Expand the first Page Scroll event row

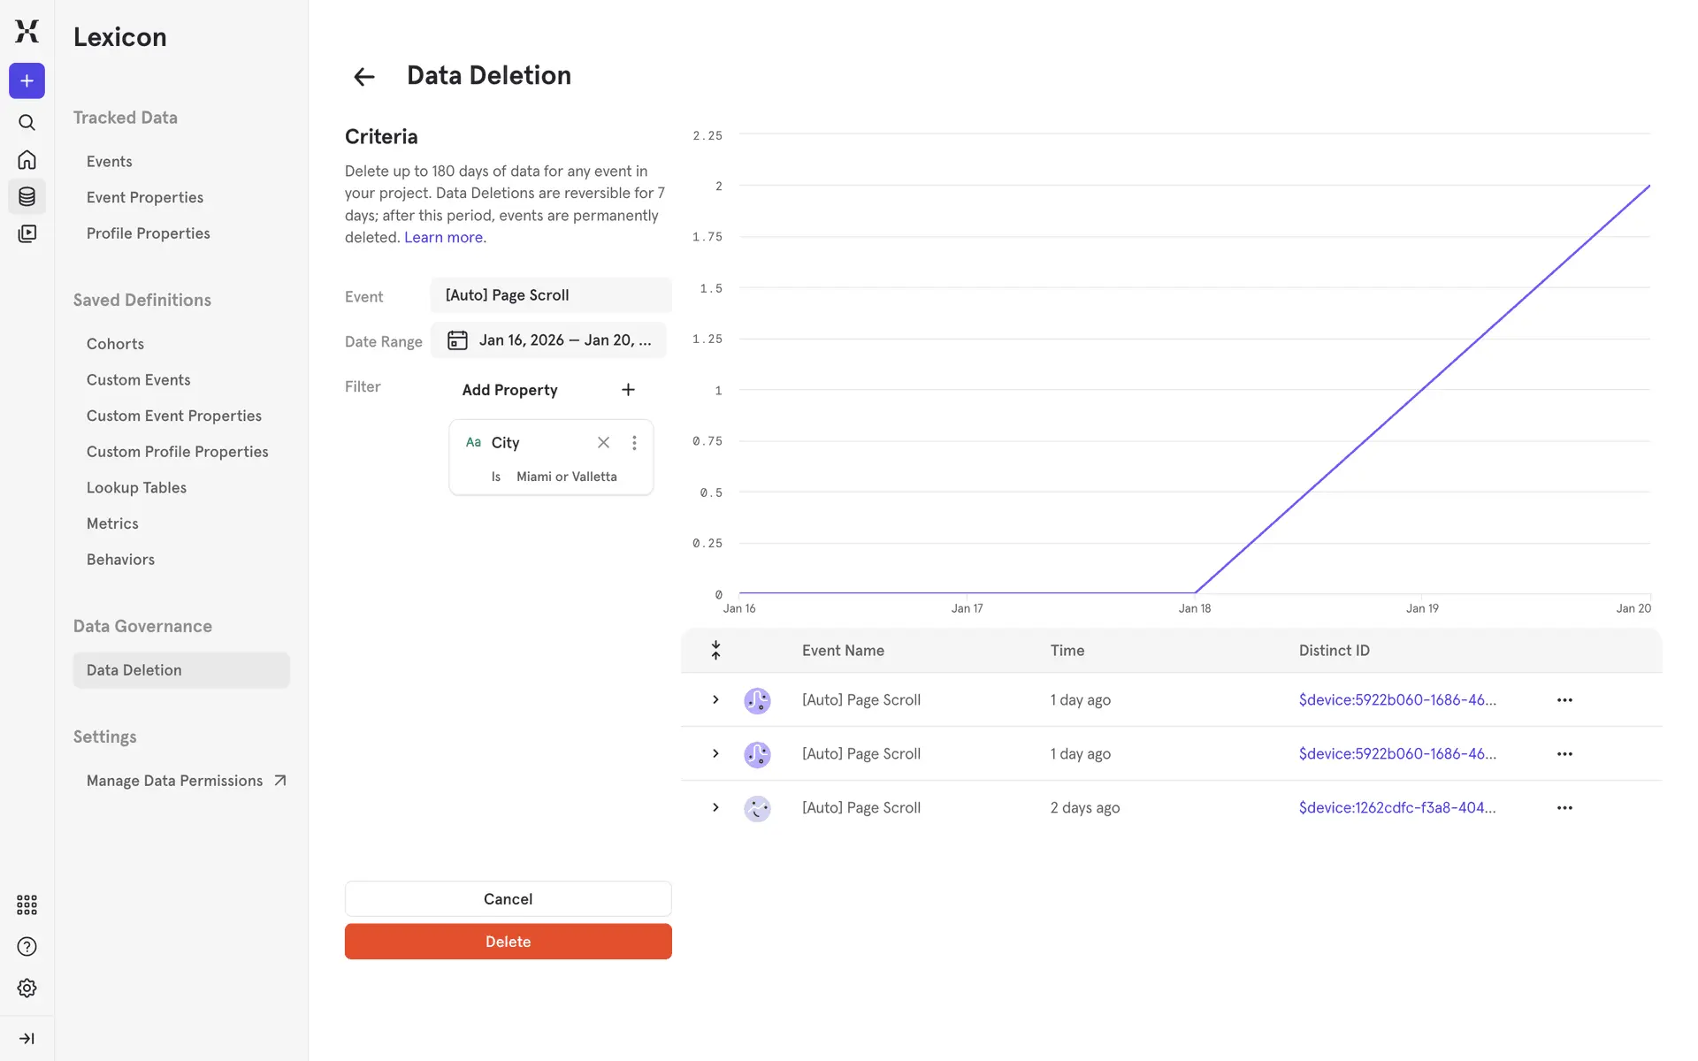[715, 699]
